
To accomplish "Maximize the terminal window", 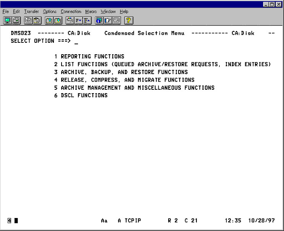I will click(272, 4).
